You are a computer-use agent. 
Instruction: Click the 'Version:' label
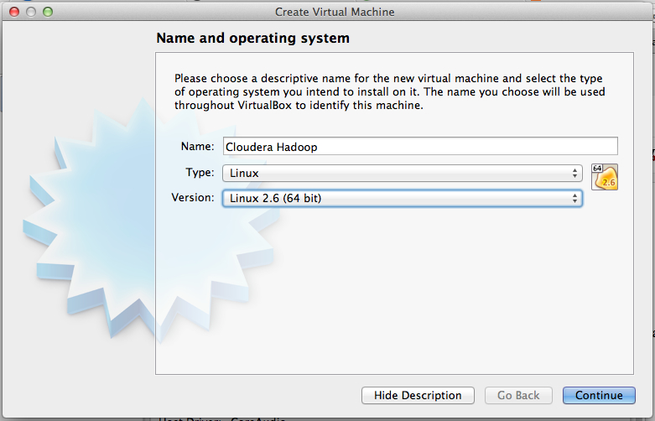point(193,198)
